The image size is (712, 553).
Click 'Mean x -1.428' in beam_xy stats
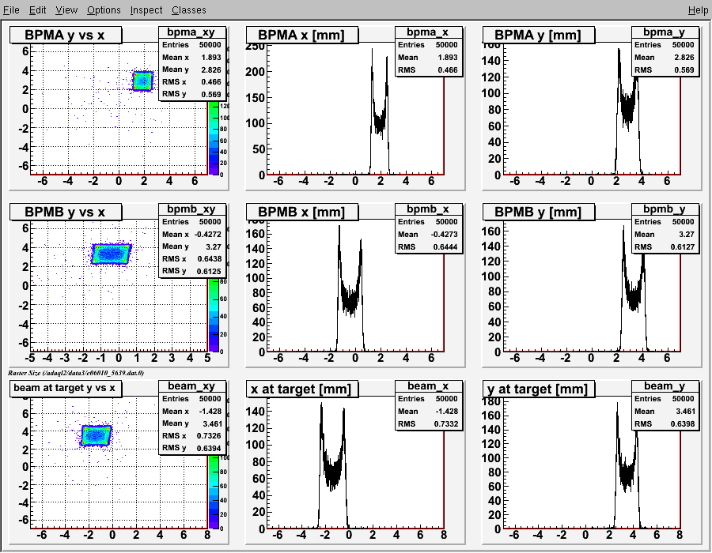point(191,411)
